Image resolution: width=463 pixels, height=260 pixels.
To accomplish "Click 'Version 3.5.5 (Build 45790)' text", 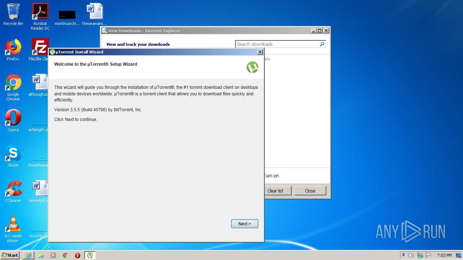I will 81,110.
